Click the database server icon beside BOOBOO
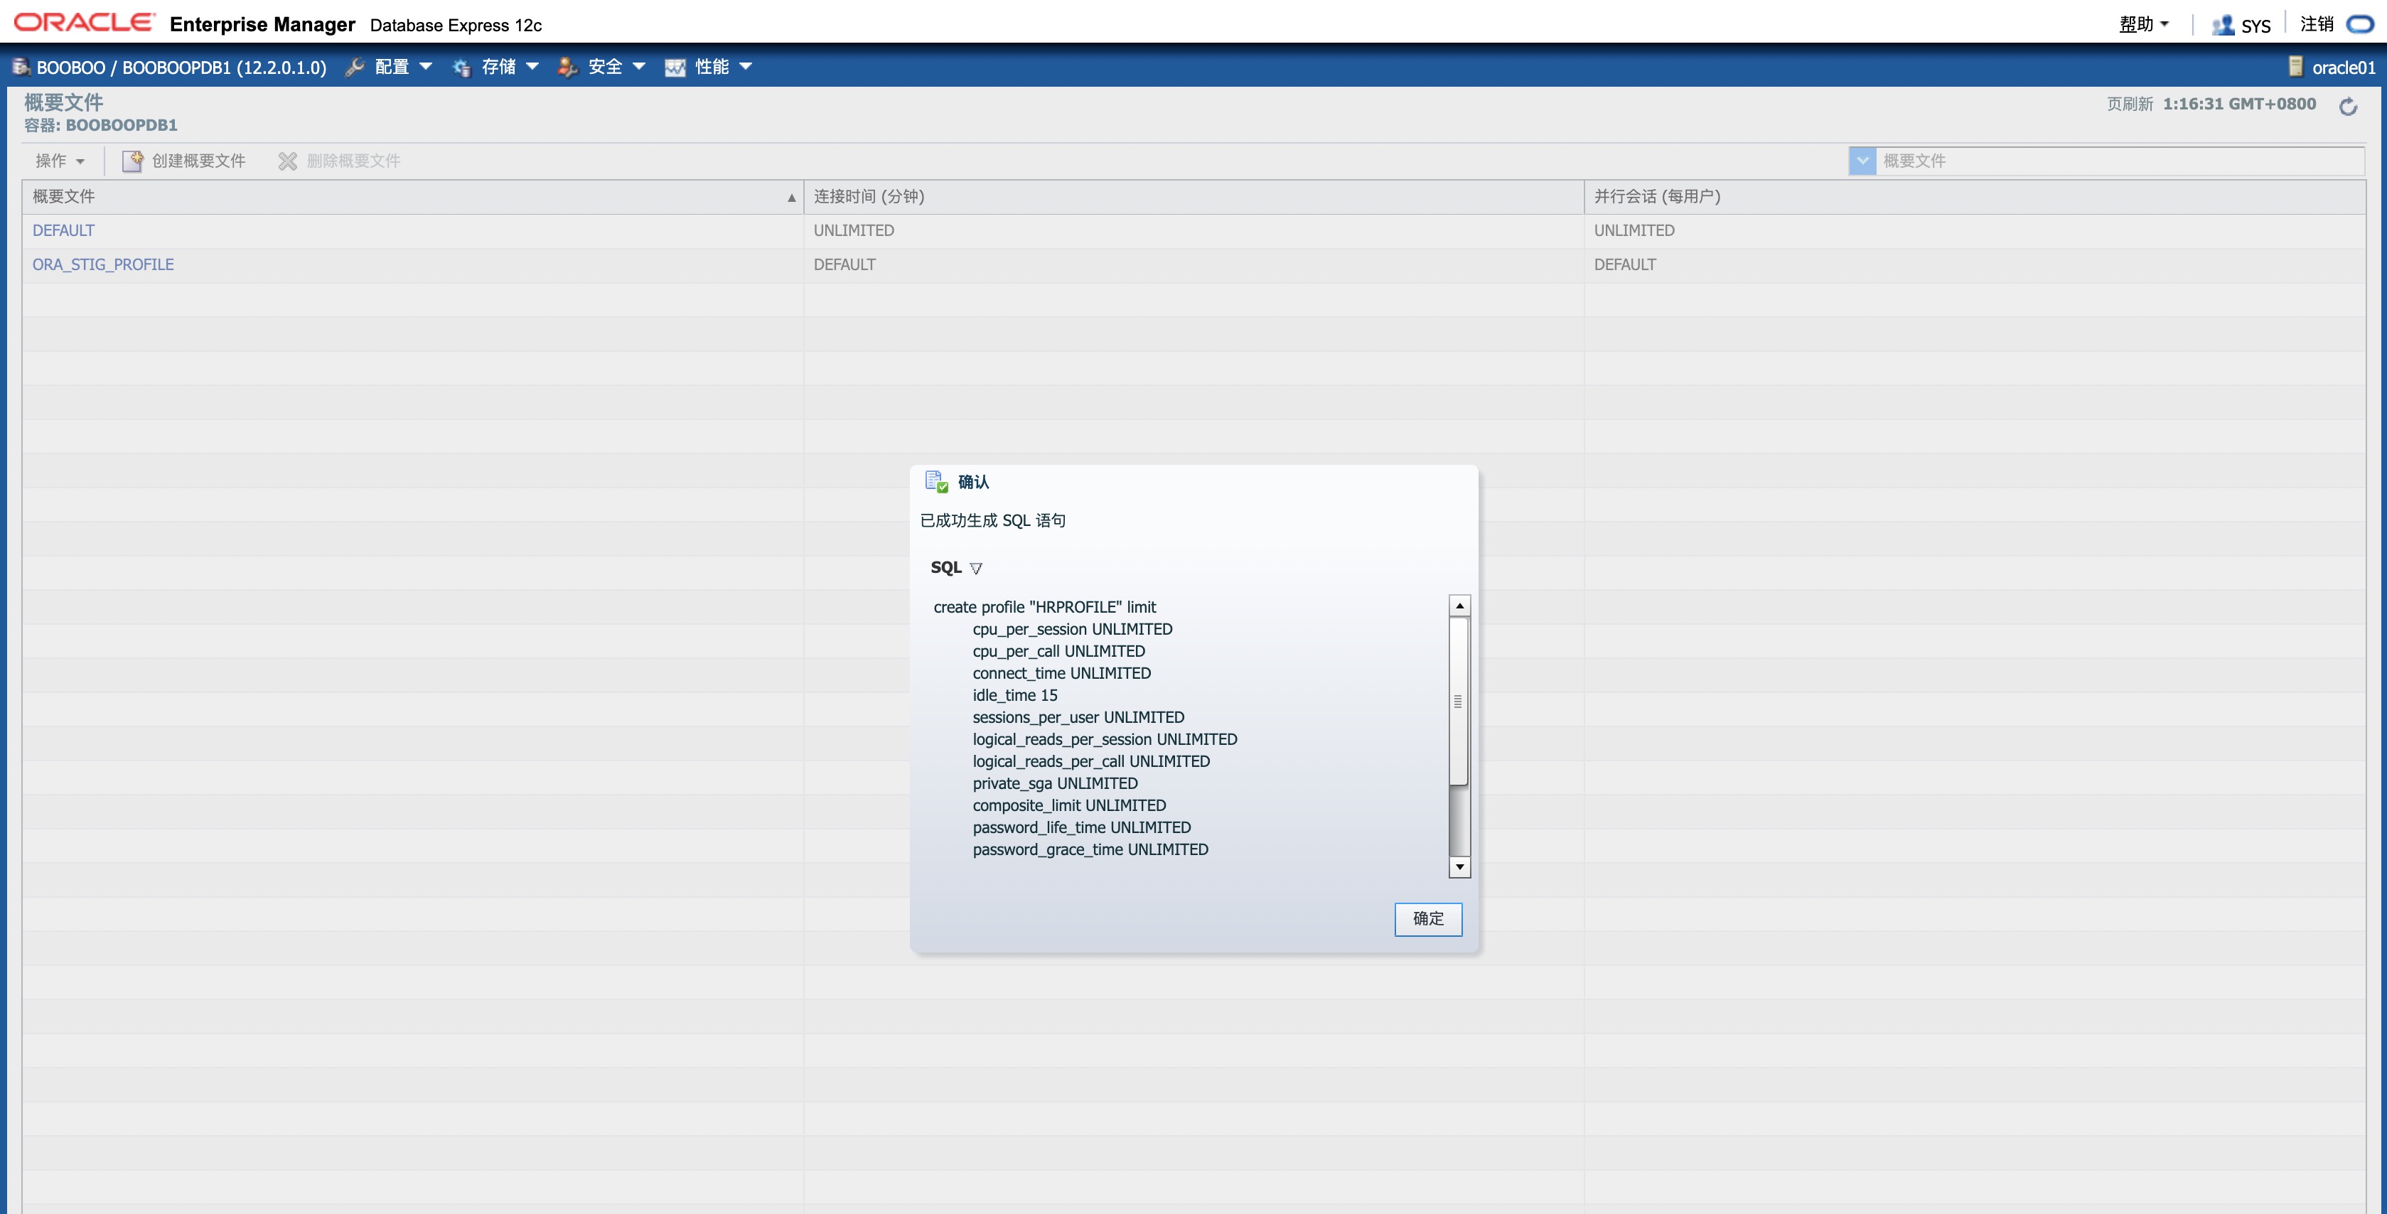Image resolution: width=2387 pixels, height=1214 pixels. (x=21, y=67)
